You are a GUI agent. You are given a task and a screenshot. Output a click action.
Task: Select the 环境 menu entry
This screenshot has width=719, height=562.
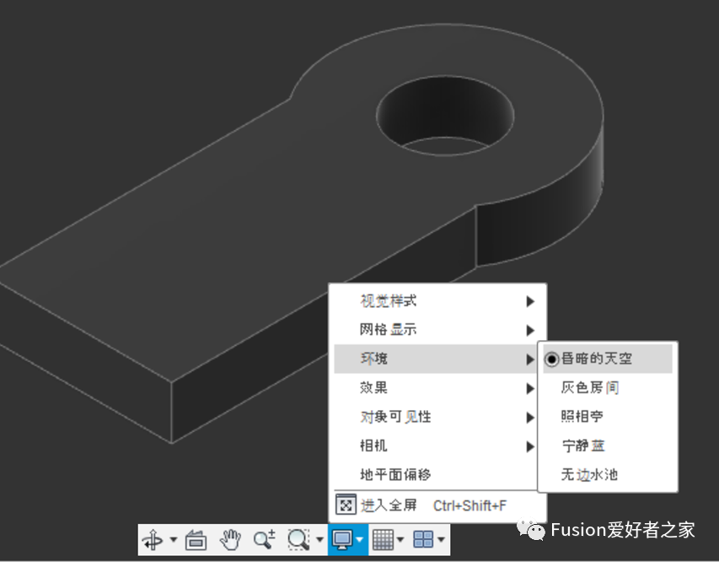(x=436, y=359)
